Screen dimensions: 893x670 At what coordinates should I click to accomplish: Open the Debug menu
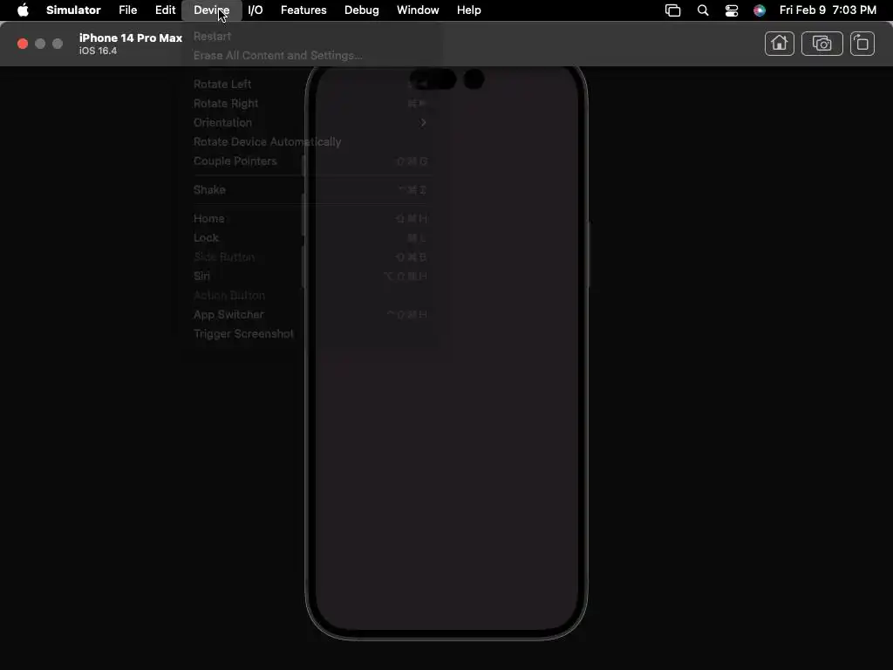pos(362,10)
